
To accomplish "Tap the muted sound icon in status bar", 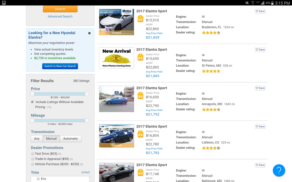I will click(x=247, y=3).
